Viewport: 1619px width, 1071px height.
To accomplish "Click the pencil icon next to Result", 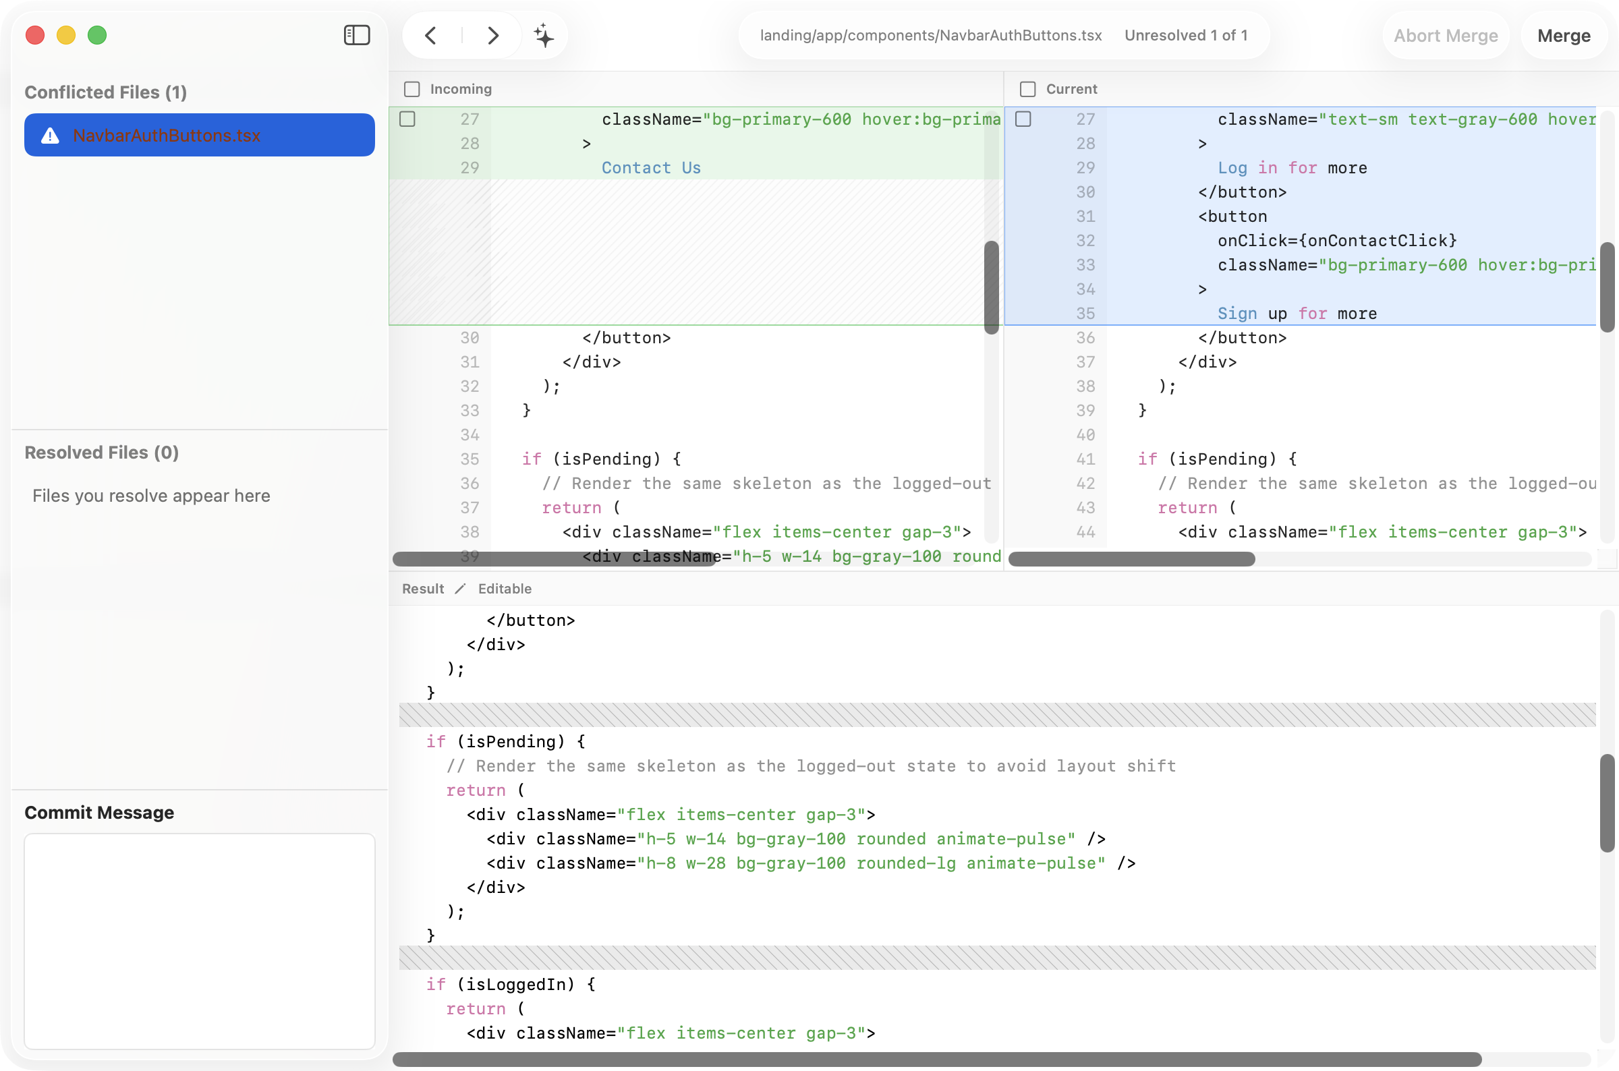I will tap(461, 588).
